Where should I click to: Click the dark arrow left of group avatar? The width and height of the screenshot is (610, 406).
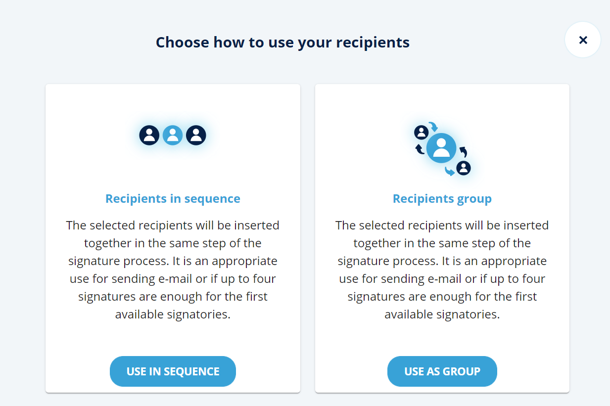(x=420, y=148)
